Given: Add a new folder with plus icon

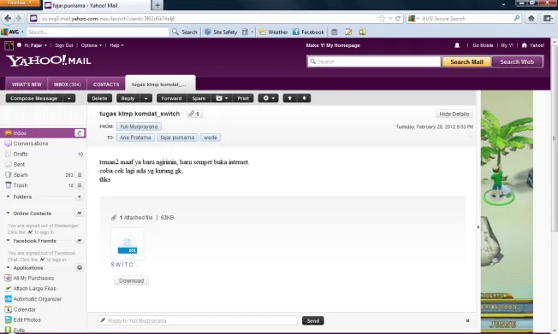Looking at the screenshot, I should (80, 196).
